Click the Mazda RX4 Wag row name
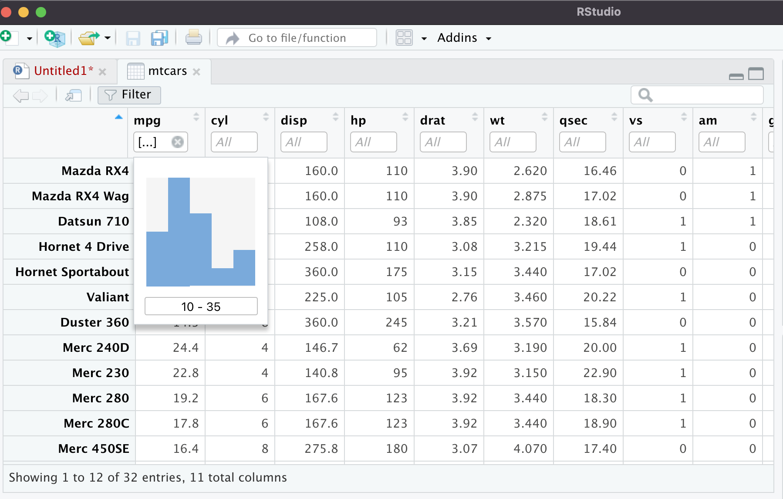 coord(81,196)
